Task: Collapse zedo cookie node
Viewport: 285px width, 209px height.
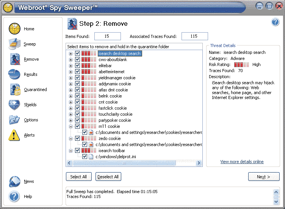Action: (x=71, y=138)
